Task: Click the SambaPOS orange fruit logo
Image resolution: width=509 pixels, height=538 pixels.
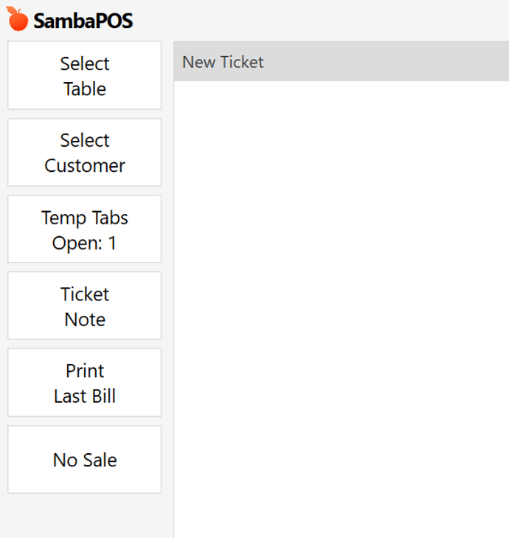Action: coord(18,19)
